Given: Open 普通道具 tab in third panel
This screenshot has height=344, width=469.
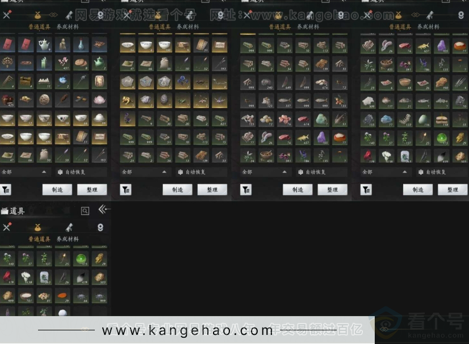Looking at the screenshot, I should 280,27.
